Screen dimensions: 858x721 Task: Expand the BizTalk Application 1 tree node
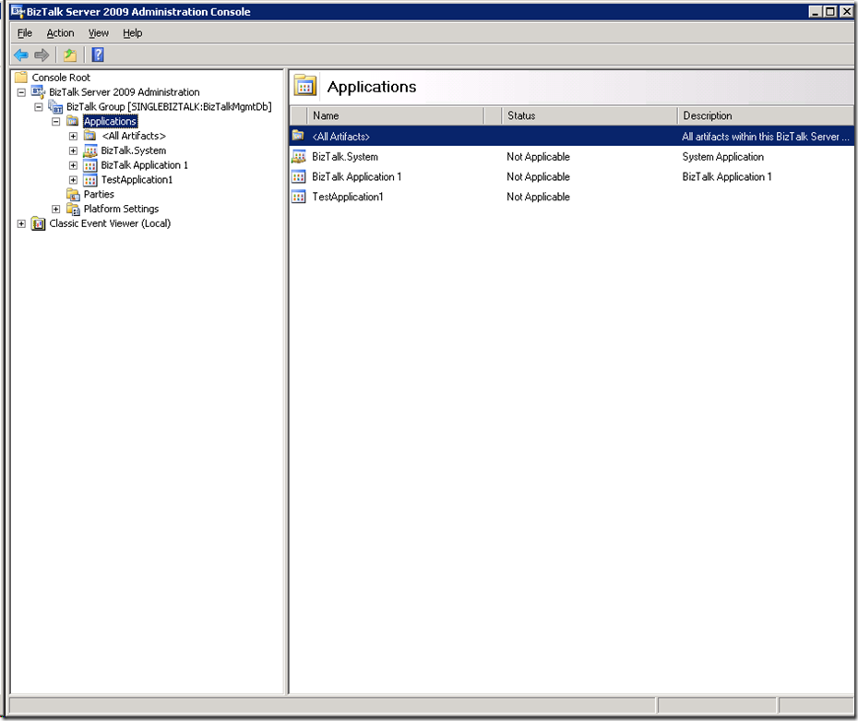[73, 165]
